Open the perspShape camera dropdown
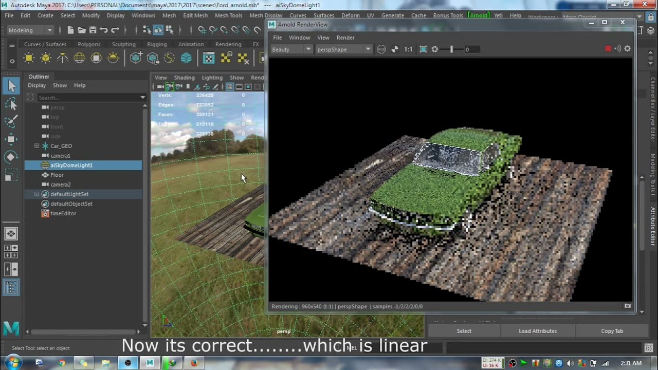Viewport: 658px width, 370px height. 343,49
